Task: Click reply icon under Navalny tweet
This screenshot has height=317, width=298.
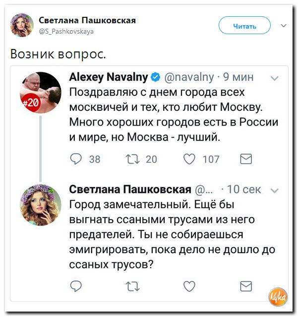Action: click(x=76, y=159)
